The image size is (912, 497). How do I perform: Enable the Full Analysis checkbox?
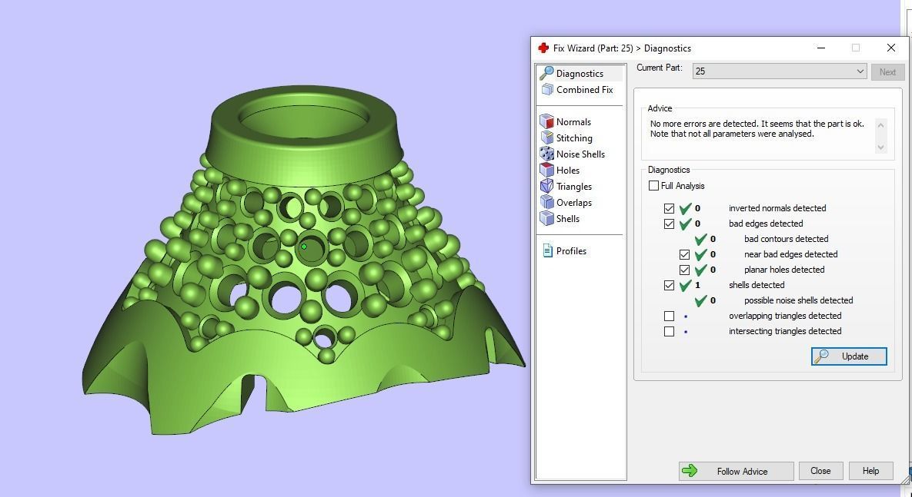pyautogui.click(x=653, y=186)
